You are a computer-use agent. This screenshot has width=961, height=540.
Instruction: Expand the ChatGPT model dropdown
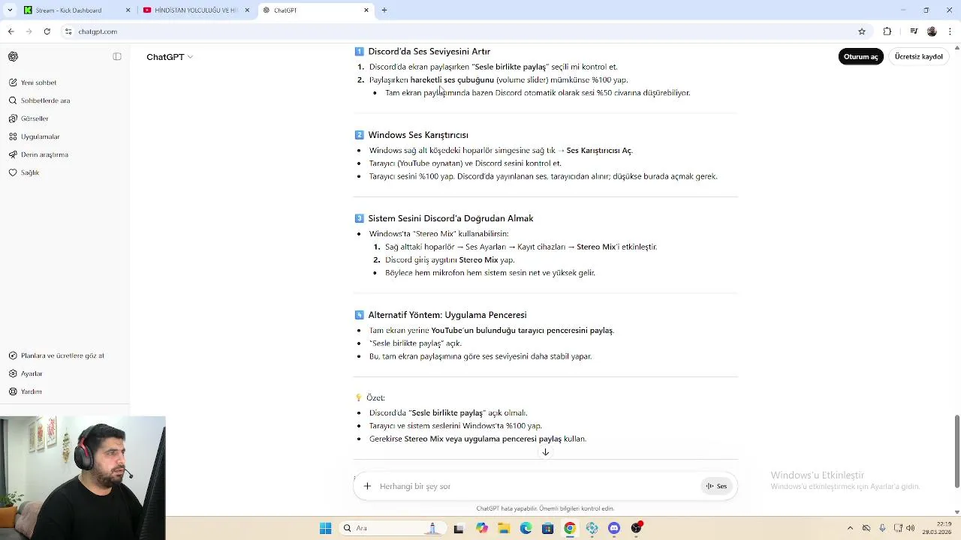tap(170, 57)
